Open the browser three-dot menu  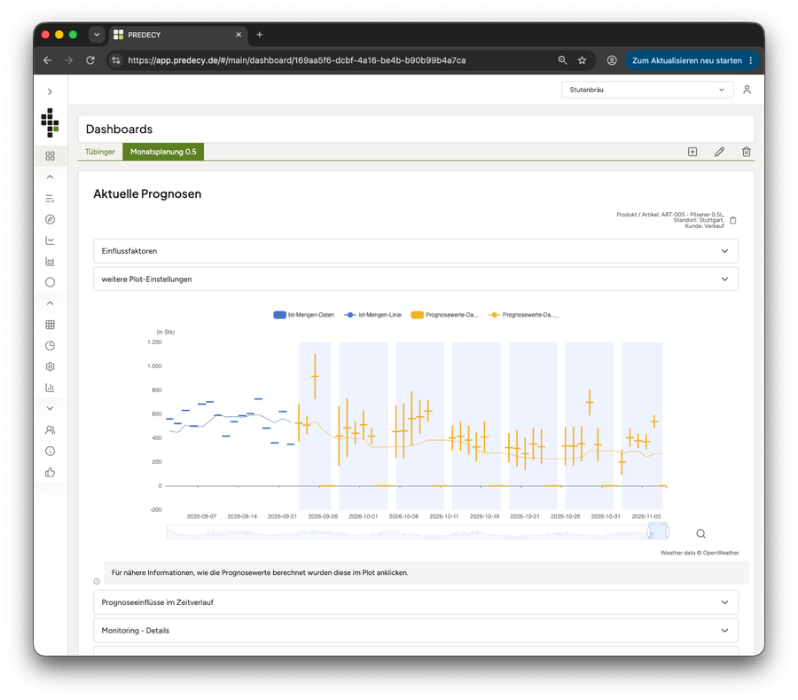tap(751, 60)
